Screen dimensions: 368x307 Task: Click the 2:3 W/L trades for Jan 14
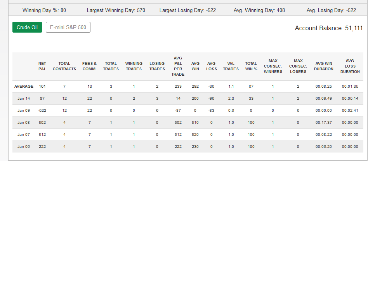point(231,98)
